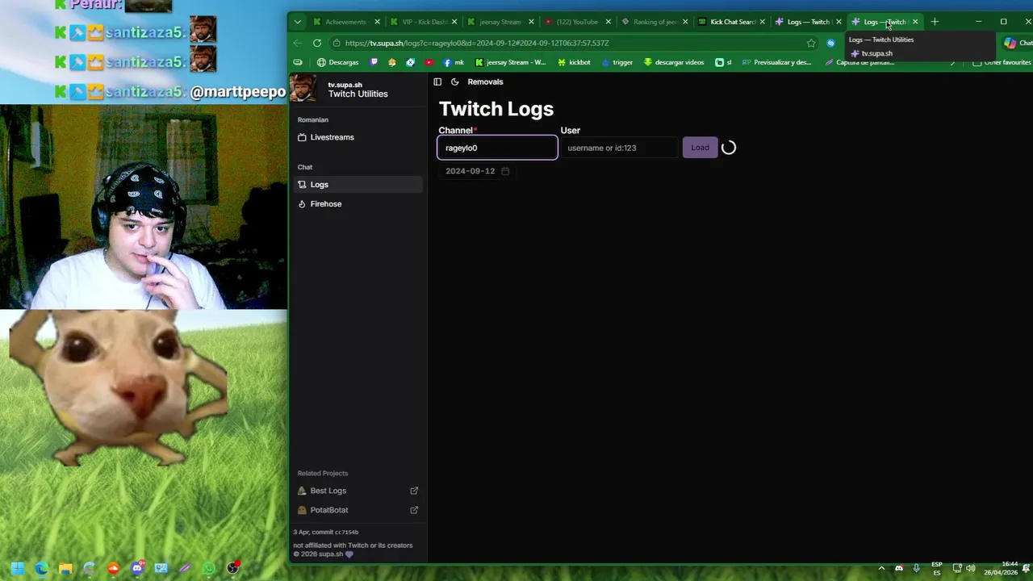Close the Kick Chat Search tab
Screen dimensions: 1033x581
[762, 22]
